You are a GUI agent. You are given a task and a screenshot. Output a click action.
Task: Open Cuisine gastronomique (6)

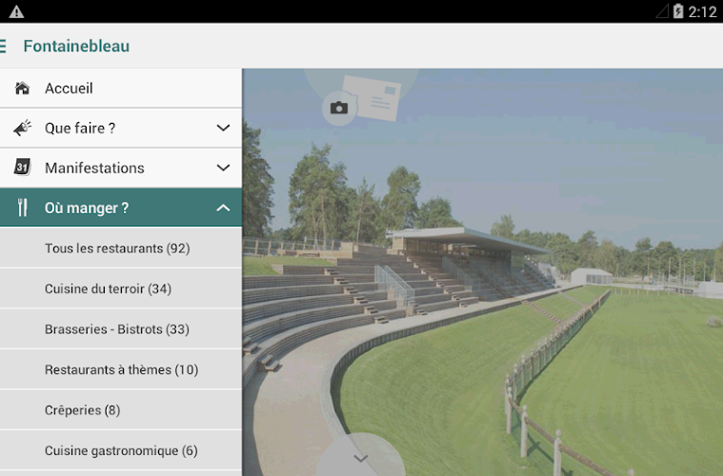(x=121, y=450)
